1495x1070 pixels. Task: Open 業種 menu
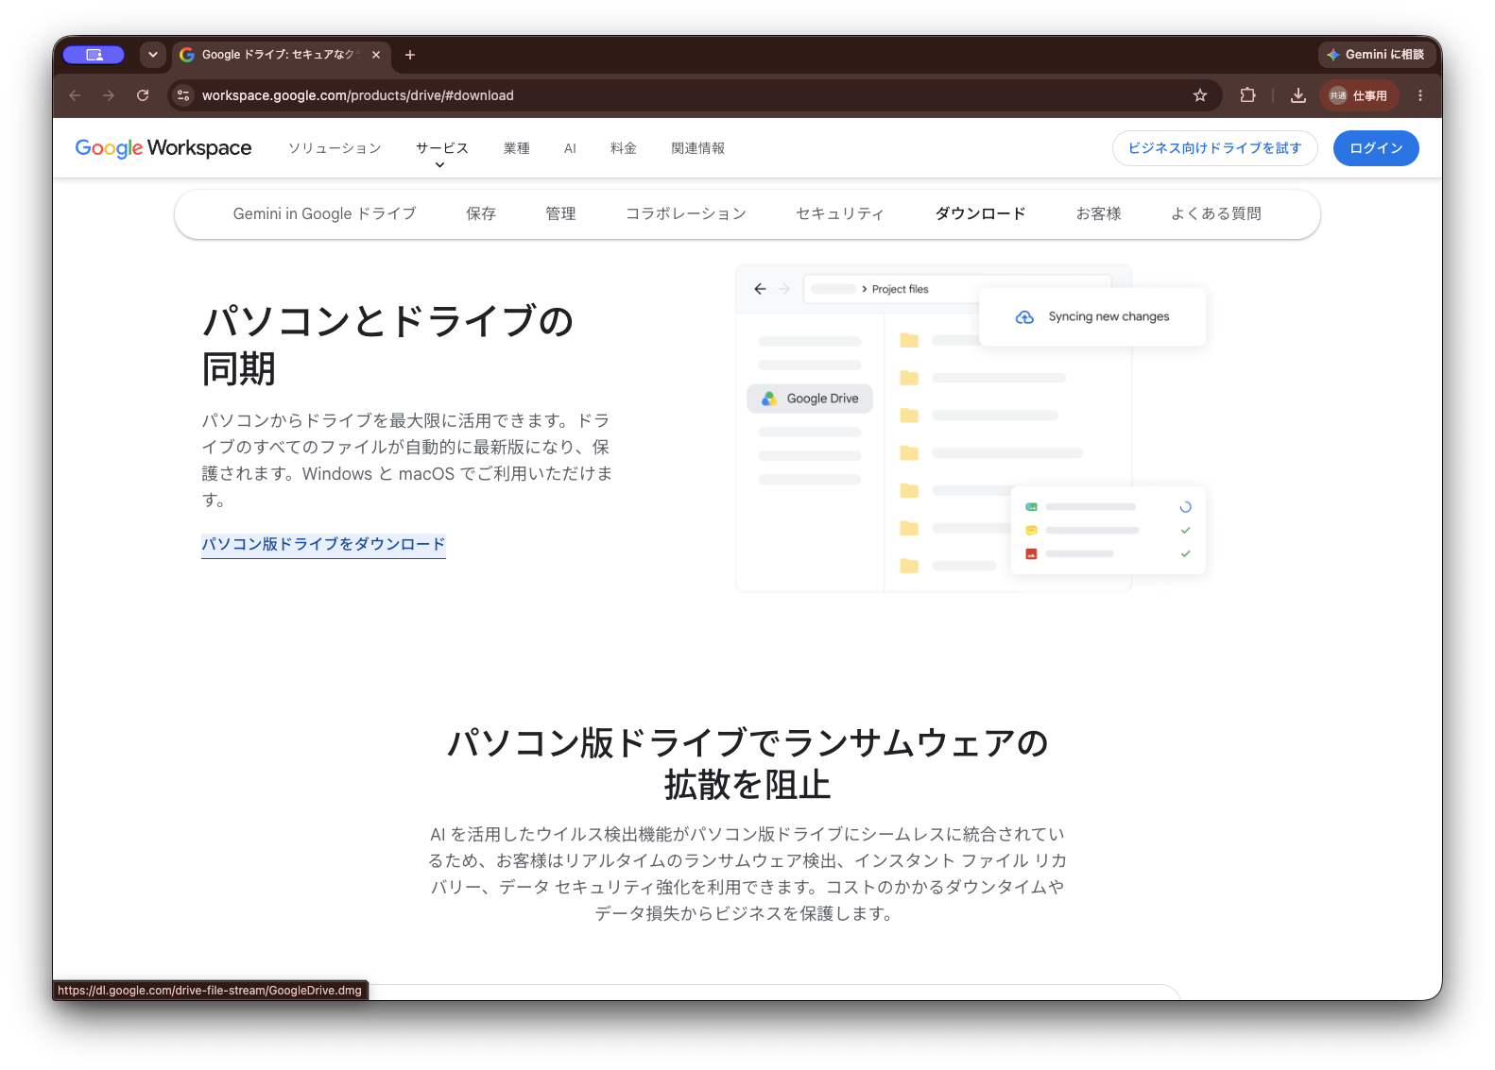coord(517,148)
